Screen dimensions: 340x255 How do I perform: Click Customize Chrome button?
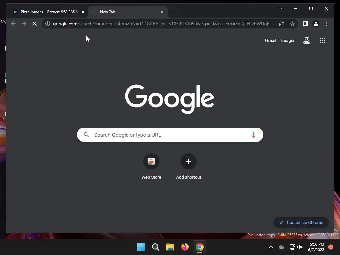click(301, 223)
